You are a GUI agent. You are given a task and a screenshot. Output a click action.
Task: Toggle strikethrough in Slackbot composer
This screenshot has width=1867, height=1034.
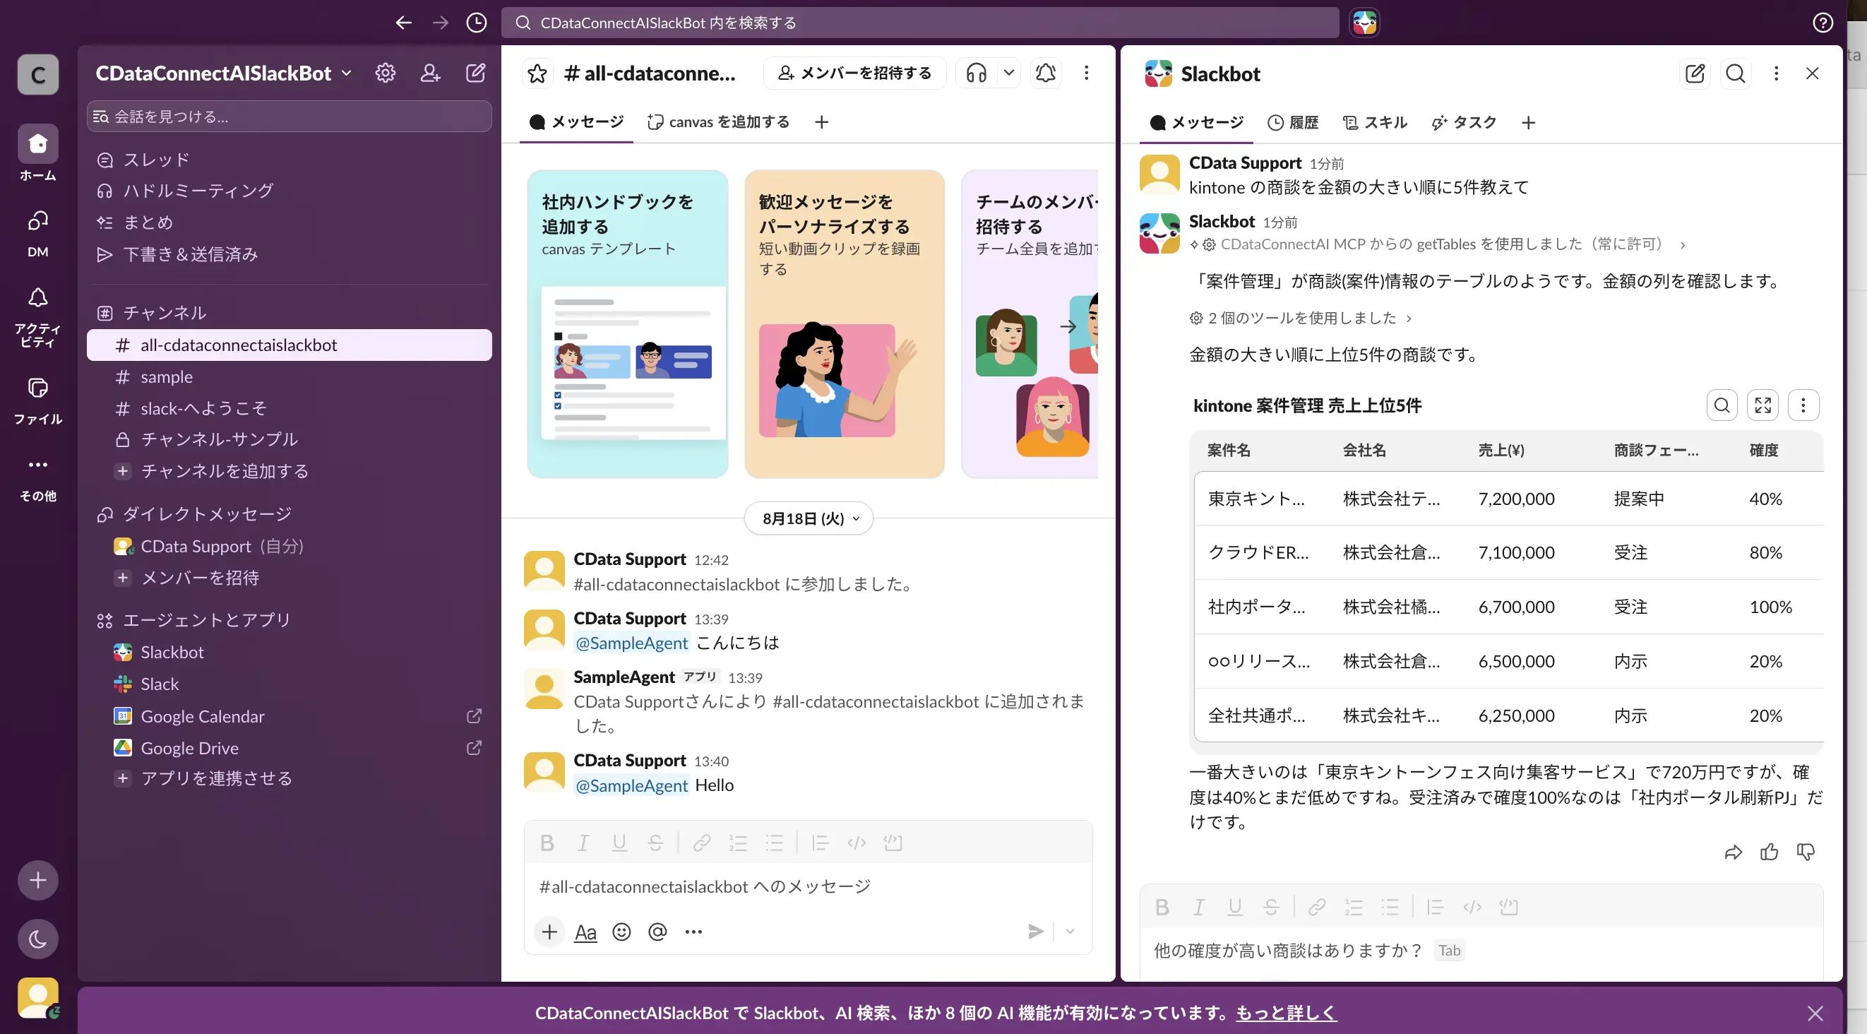(x=1270, y=907)
